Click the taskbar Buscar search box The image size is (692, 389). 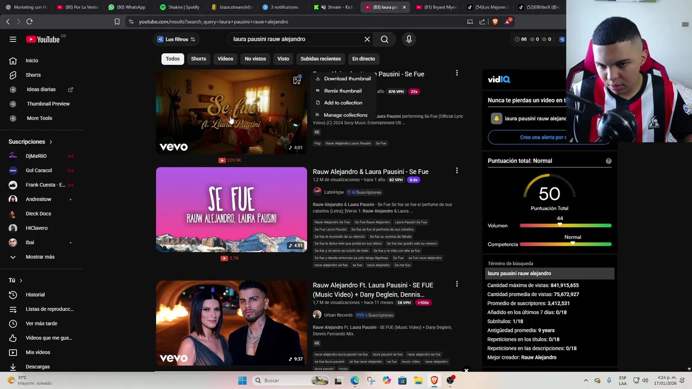point(291,380)
